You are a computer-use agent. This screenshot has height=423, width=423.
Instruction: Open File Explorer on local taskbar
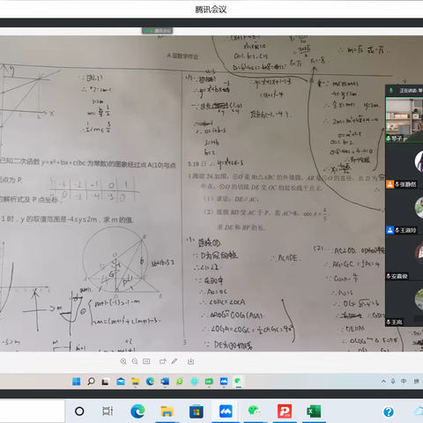pyautogui.click(x=167, y=412)
